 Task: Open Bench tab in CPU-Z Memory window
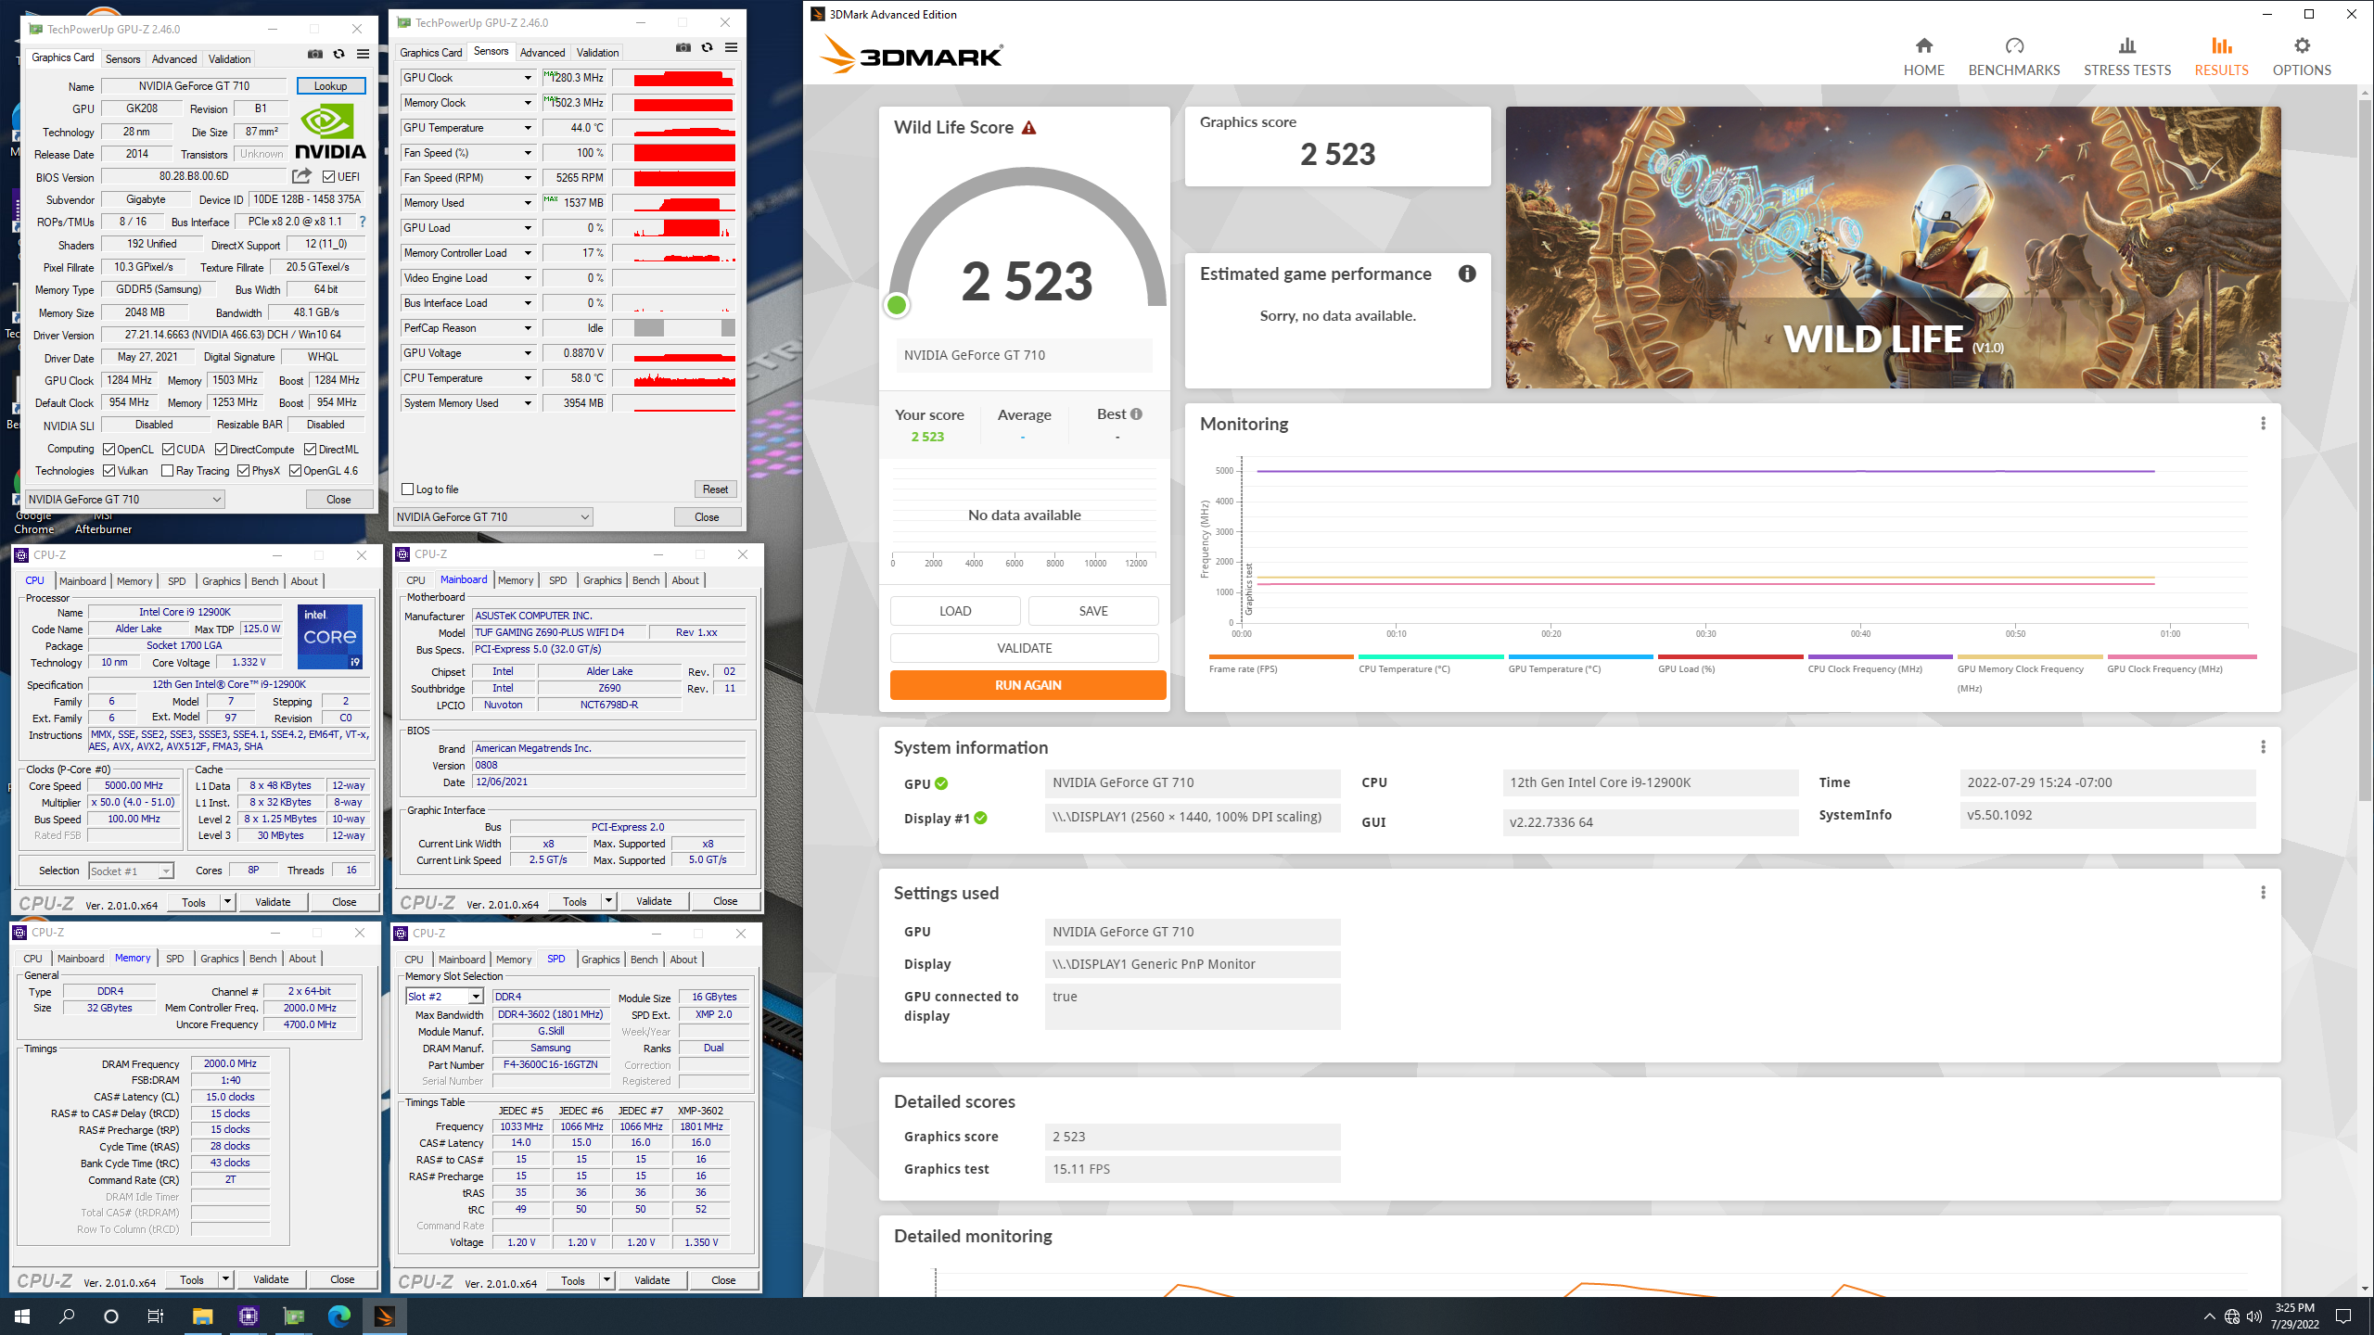point(262,959)
